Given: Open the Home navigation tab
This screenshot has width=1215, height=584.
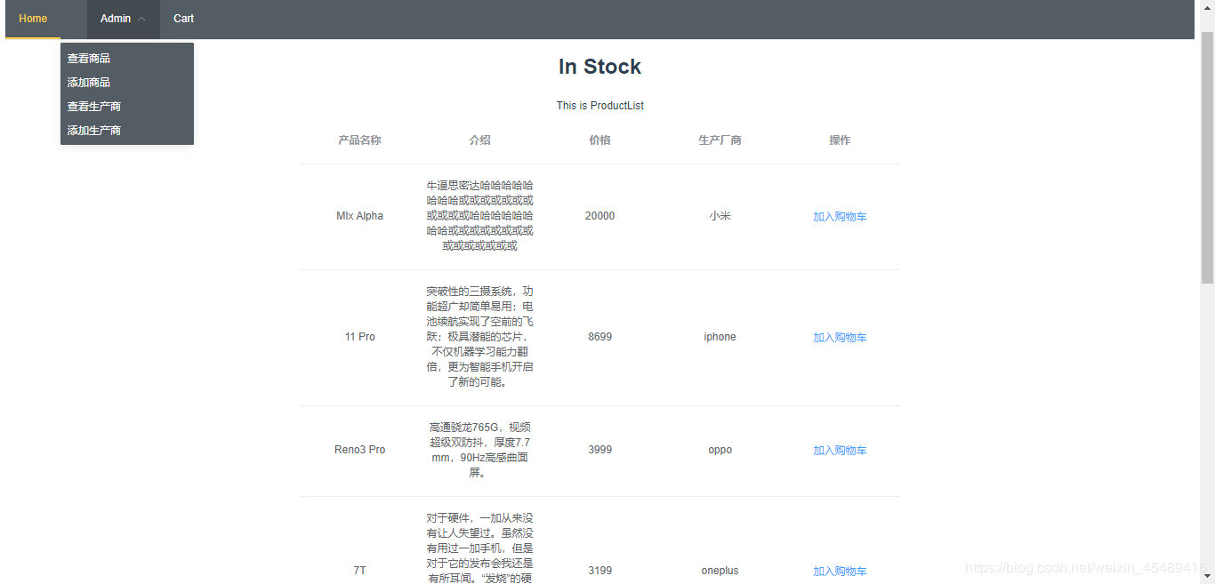Looking at the screenshot, I should (x=33, y=19).
